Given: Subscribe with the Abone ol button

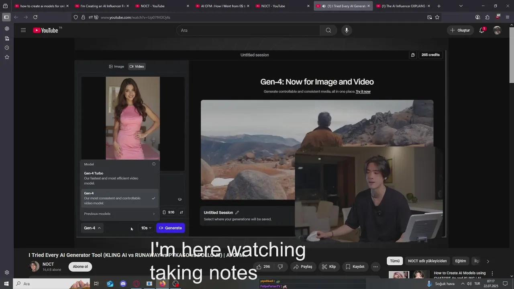Looking at the screenshot, I should pos(80,267).
